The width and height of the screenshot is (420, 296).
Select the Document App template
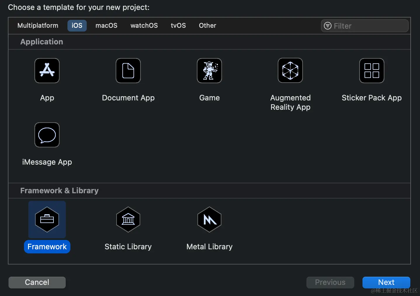pyautogui.click(x=128, y=71)
